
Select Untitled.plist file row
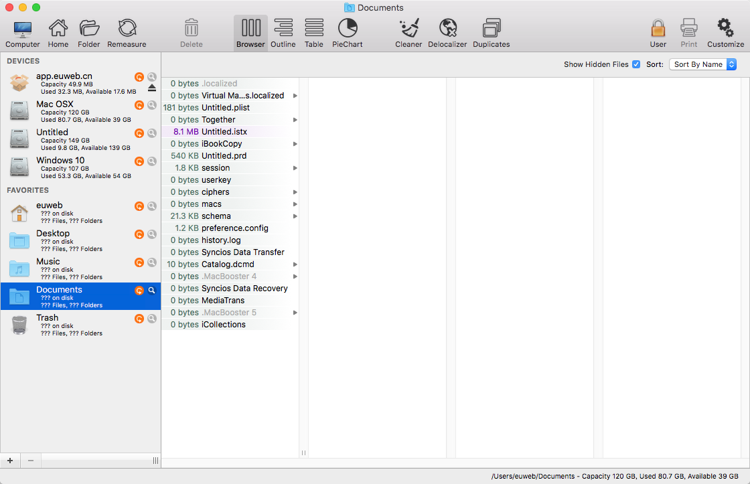230,108
